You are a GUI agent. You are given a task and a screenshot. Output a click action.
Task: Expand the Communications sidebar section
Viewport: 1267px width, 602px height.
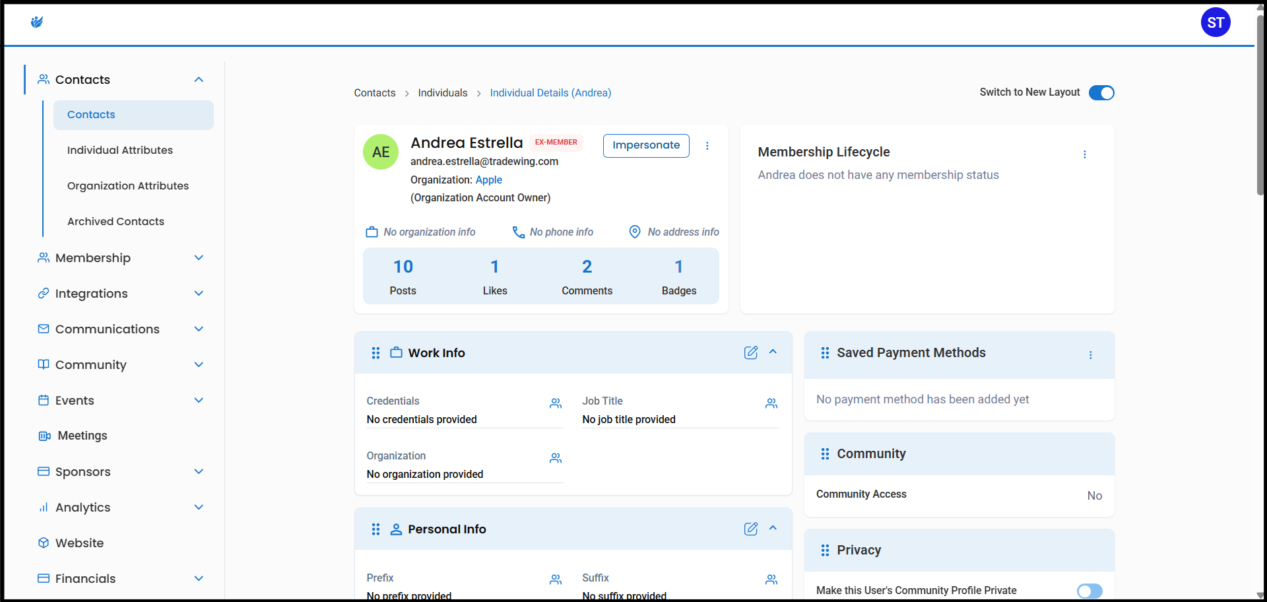click(x=199, y=329)
